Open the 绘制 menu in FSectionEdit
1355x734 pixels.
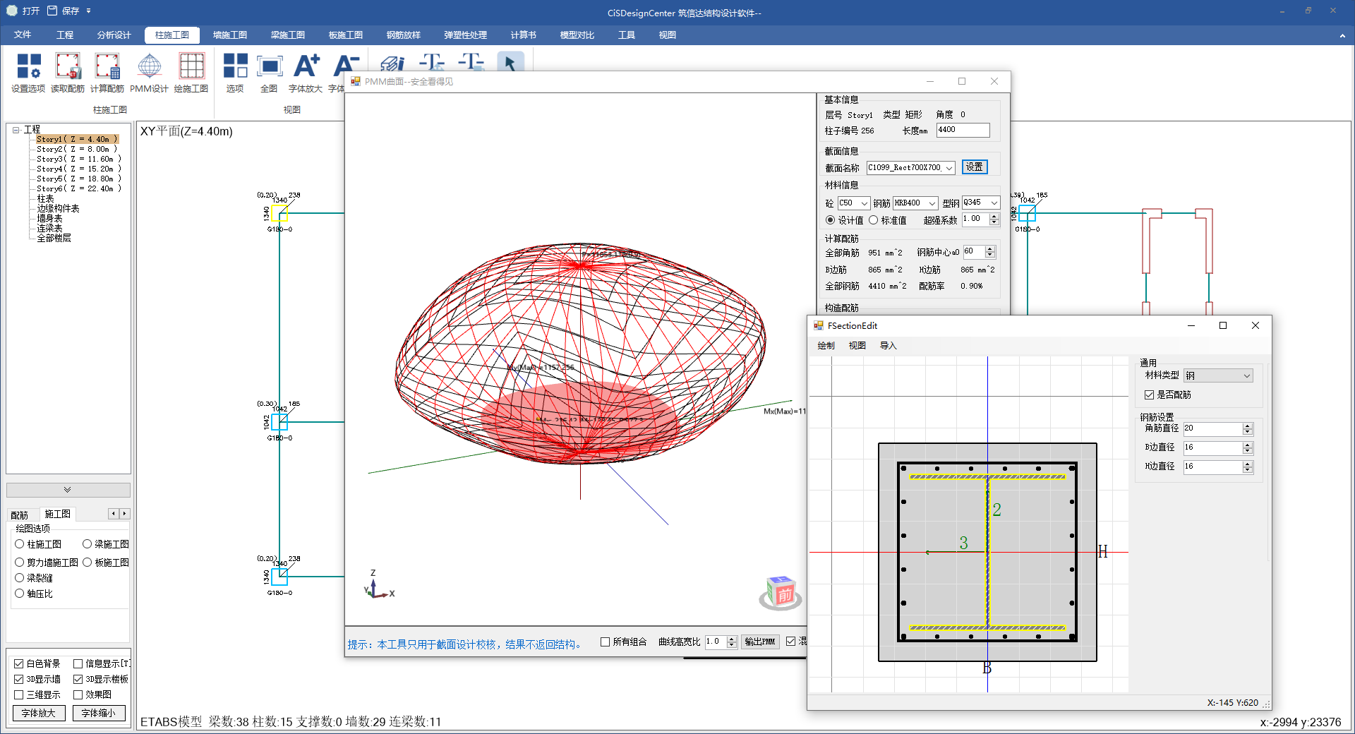[x=826, y=346]
